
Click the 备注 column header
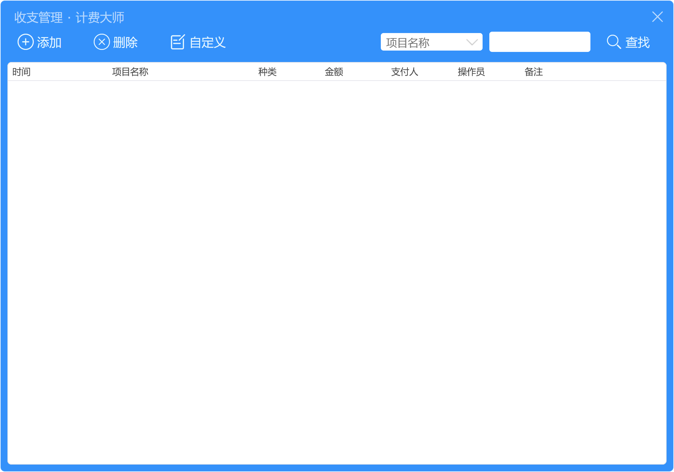pos(533,72)
